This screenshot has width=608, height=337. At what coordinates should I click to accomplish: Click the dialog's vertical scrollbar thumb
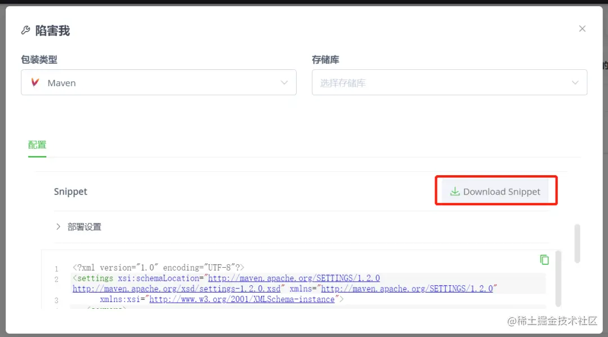(578, 243)
